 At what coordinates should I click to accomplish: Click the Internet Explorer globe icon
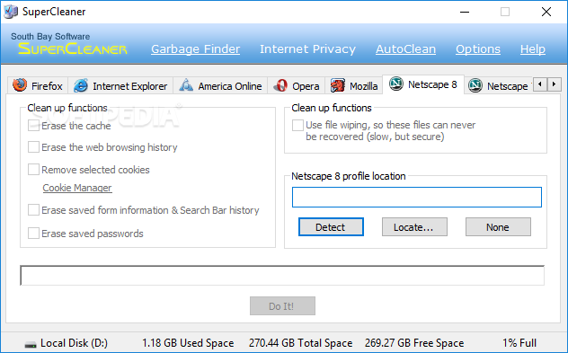pyautogui.click(x=80, y=86)
